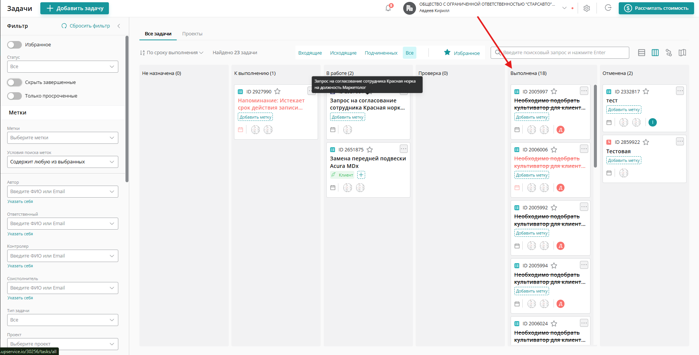This screenshot has width=699, height=355.
Task: Click the company building avatar icon
Action: click(x=409, y=8)
